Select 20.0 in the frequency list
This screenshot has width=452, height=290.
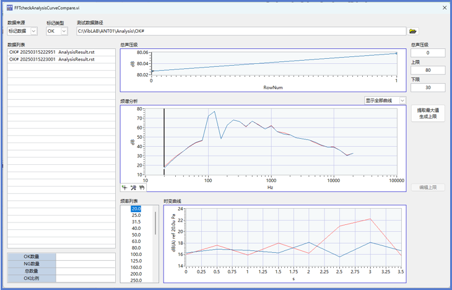tap(136, 209)
